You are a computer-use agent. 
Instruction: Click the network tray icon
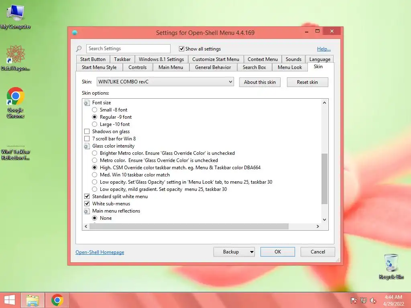coord(364,300)
